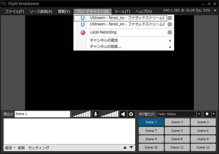219x154 pixels.
Task: Start UStream ファラッドストリーム2 broadcast
Action: pyautogui.click(x=120, y=24)
